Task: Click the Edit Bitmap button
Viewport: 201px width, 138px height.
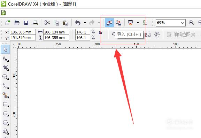Action: (x=183, y=34)
